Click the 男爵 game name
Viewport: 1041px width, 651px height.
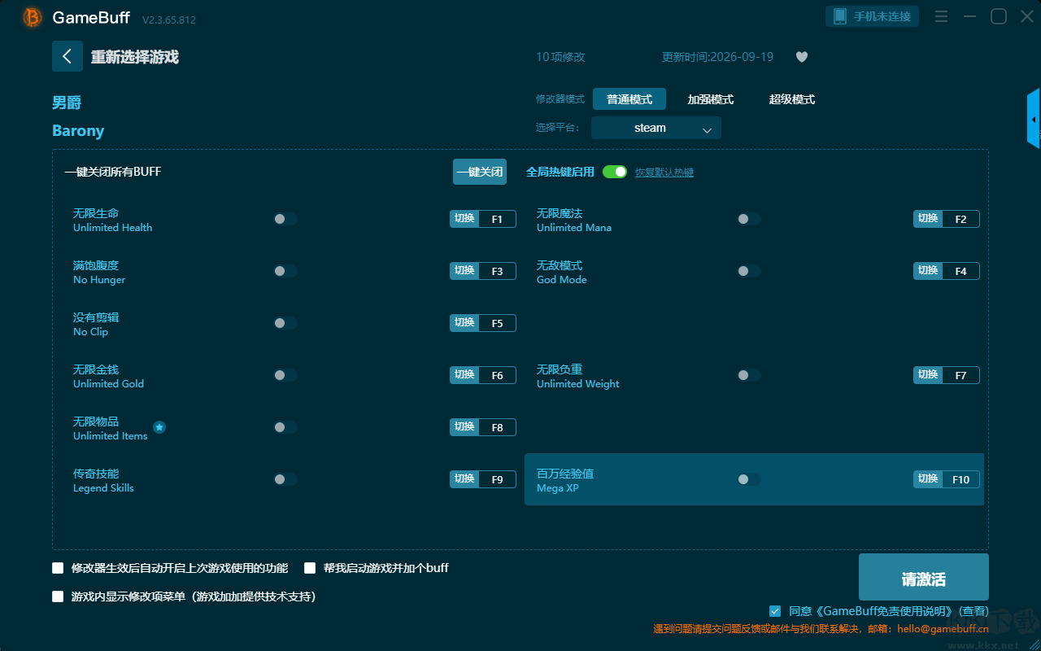tap(67, 103)
